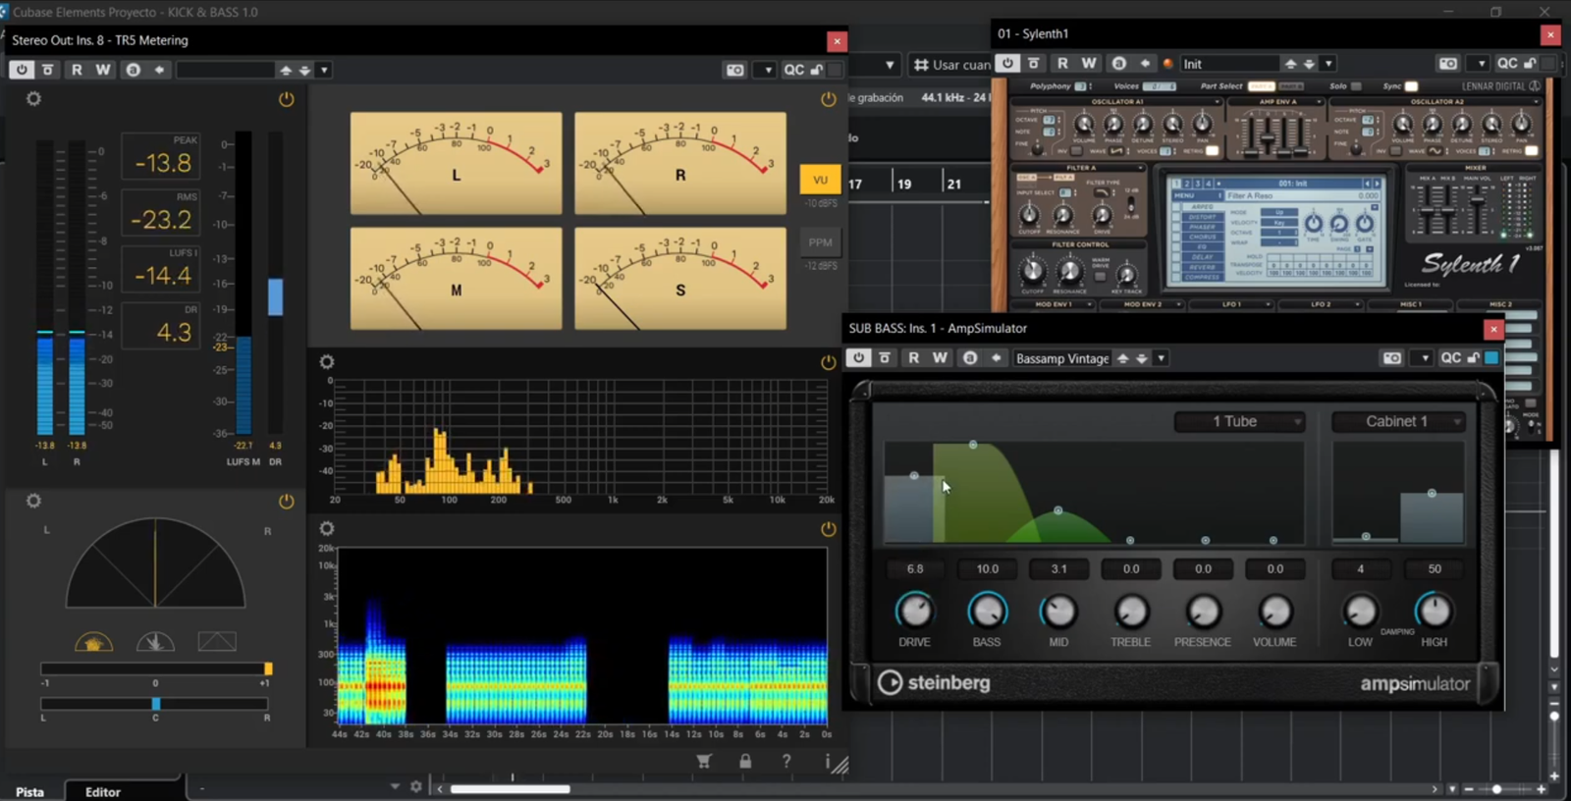Toggle the VU meter section power button
Image resolution: width=1571 pixels, height=801 pixels.
[829, 99]
